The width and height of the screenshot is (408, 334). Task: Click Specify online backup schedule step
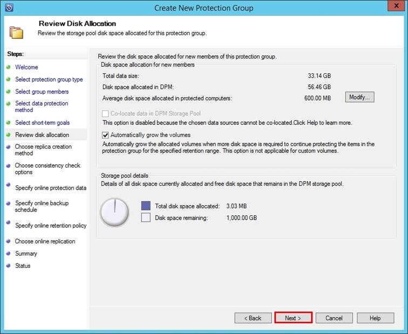tap(42, 206)
